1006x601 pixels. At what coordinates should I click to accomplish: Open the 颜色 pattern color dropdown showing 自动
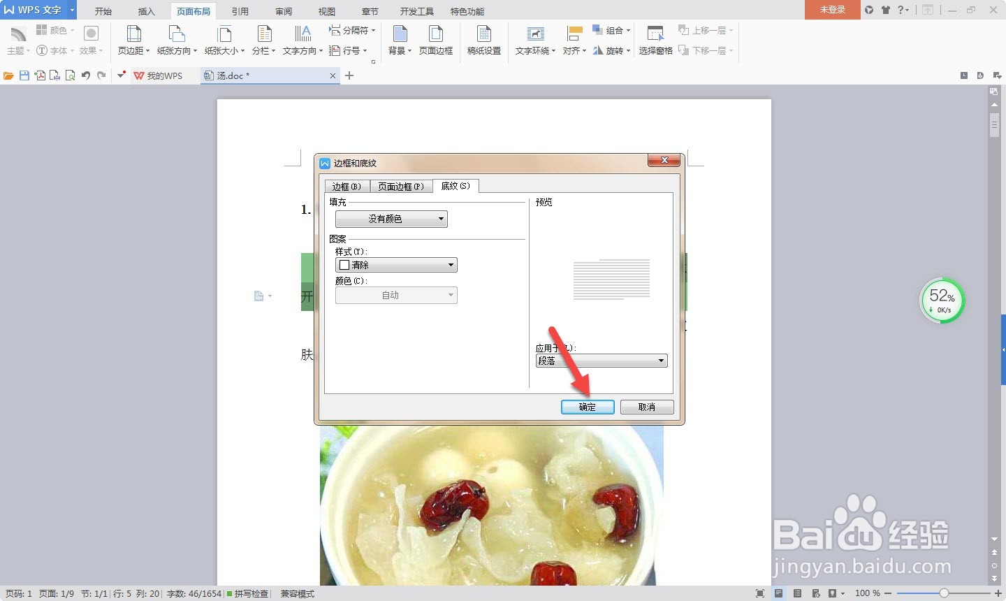[x=396, y=295]
